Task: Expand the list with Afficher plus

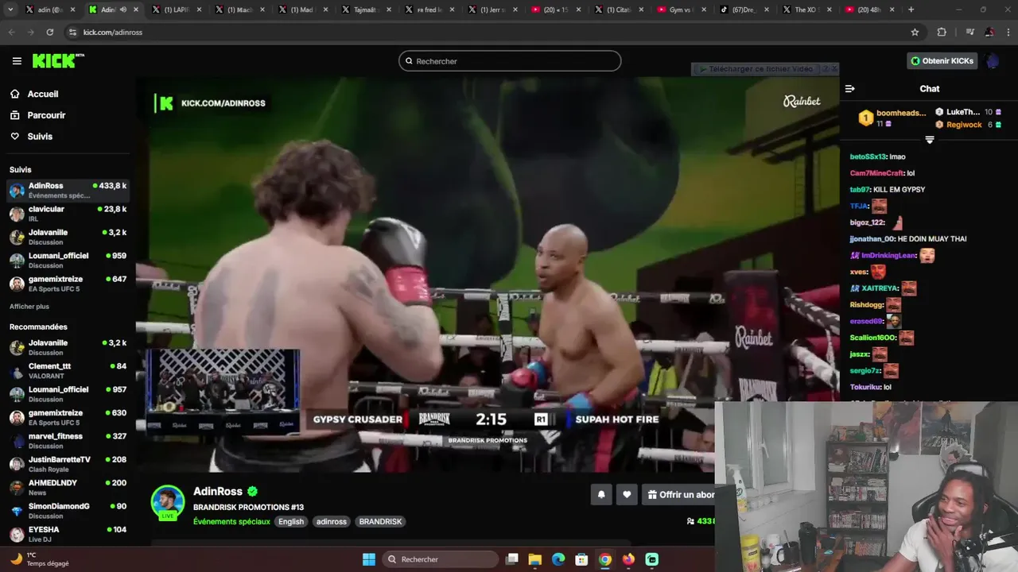Action: click(29, 307)
